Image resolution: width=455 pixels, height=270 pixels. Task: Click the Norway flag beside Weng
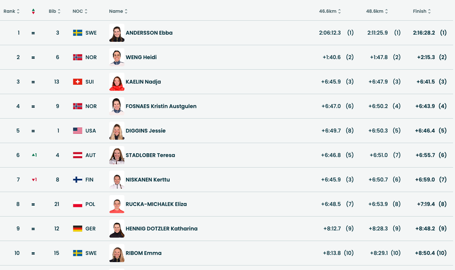coord(78,57)
